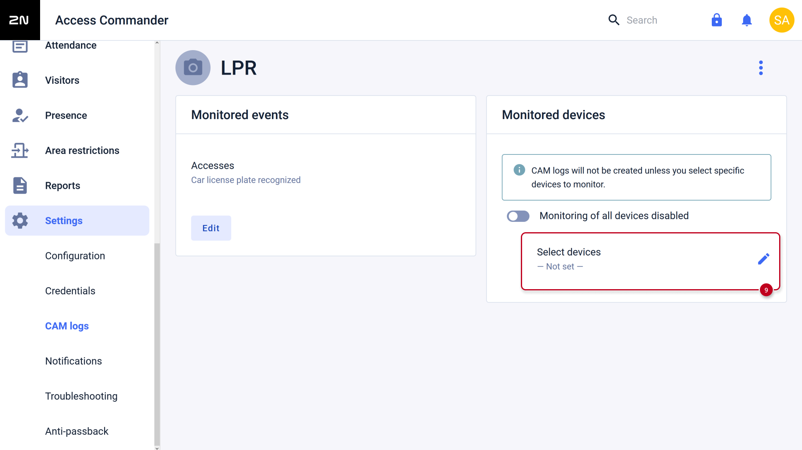This screenshot has height=450, width=802.
Task: Click the sidebar scroll-down arrow
Action: point(157,448)
